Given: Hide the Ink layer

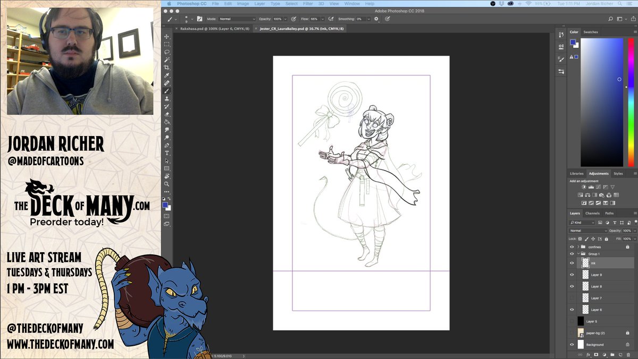Looking at the screenshot, I should click(572, 263).
